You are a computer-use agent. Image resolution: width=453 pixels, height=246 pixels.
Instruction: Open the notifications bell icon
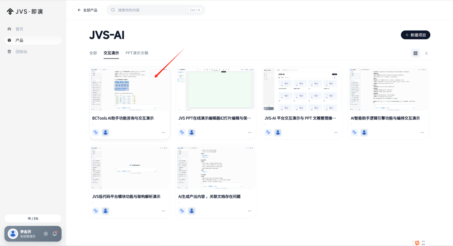click(55, 233)
